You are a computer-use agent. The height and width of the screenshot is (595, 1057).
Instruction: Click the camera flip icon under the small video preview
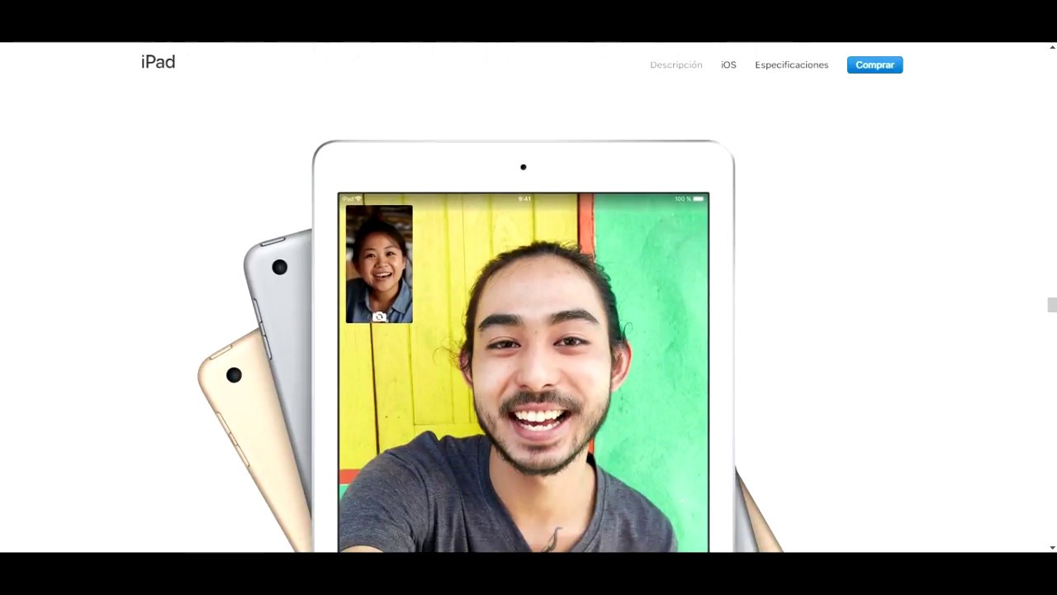pyautogui.click(x=379, y=317)
